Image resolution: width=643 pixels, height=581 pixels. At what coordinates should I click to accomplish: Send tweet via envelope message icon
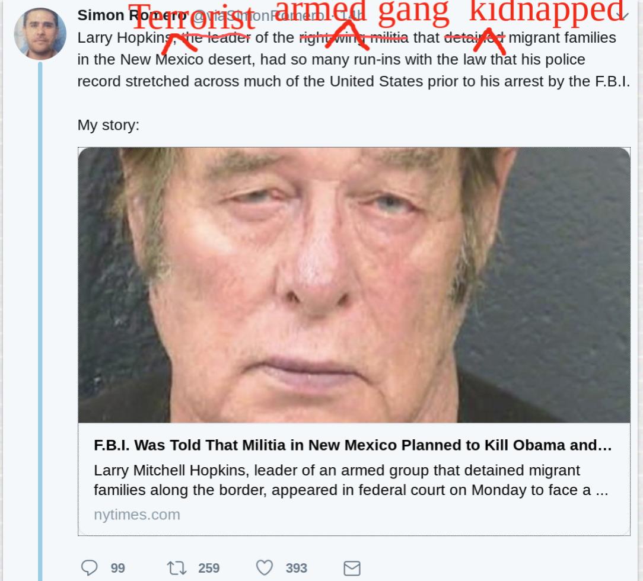pyautogui.click(x=352, y=569)
